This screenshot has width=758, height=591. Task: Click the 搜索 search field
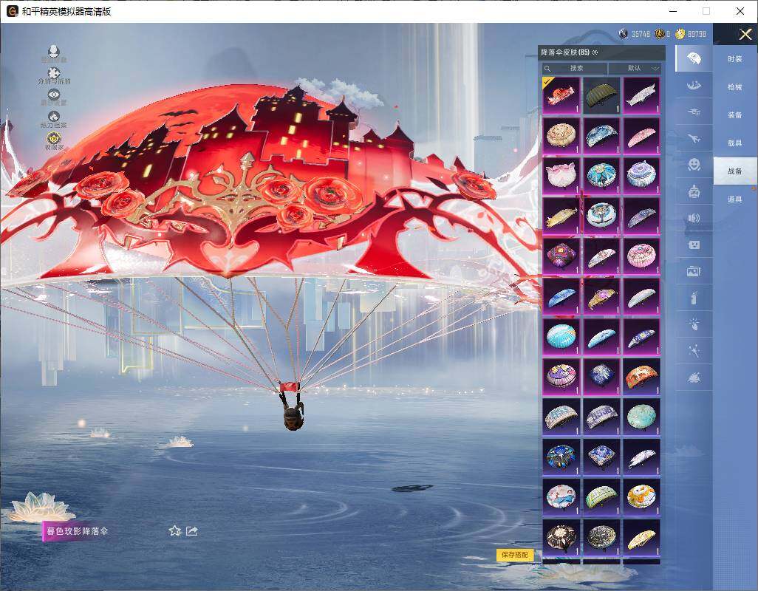click(x=575, y=68)
